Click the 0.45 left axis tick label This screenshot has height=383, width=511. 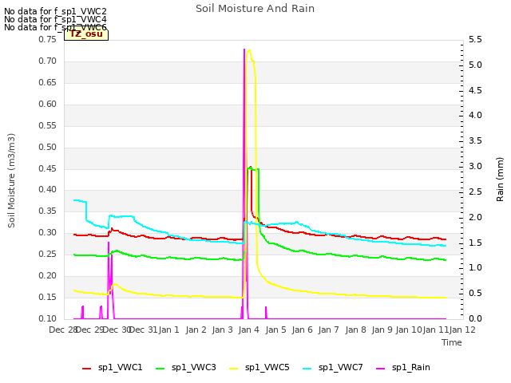[48, 168]
